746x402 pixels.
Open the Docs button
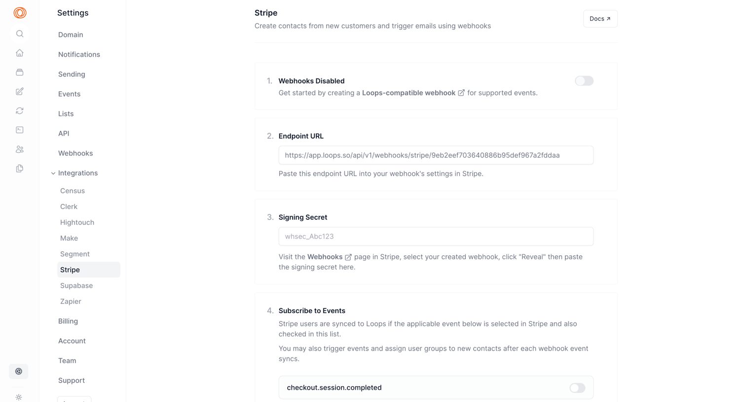click(x=600, y=19)
